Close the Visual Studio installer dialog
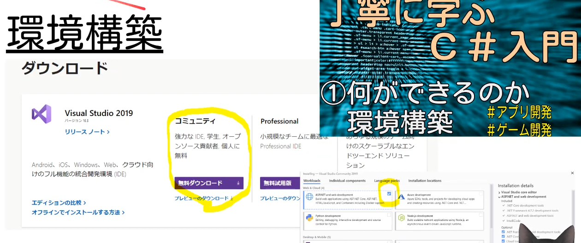The height and width of the screenshot is (243, 581). click(x=573, y=173)
